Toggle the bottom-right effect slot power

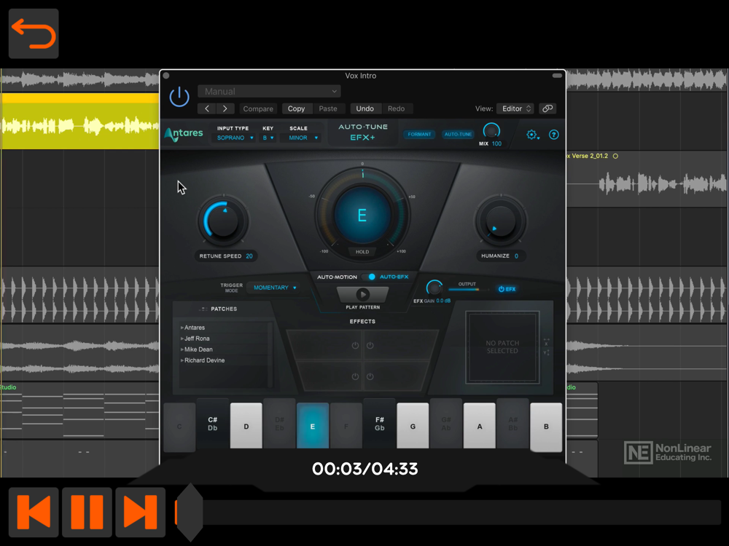click(x=370, y=376)
